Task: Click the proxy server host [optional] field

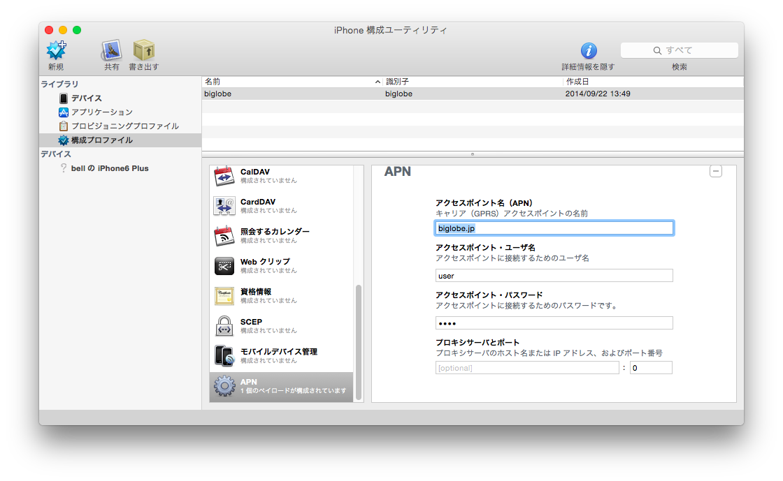Action: point(527,368)
